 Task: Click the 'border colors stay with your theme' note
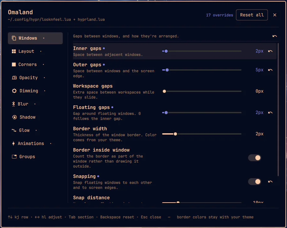[x=215, y=217]
